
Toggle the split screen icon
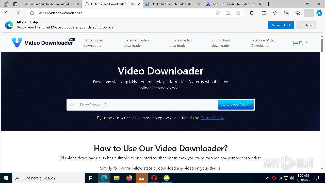tap(264, 13)
